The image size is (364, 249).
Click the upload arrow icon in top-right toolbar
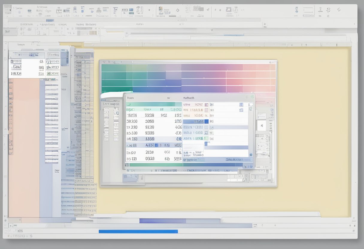[x=320, y=10]
